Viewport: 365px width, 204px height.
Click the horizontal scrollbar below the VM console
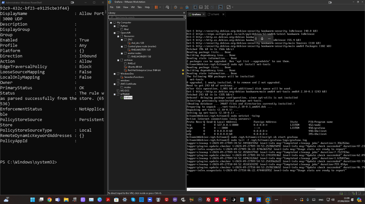click(253, 189)
